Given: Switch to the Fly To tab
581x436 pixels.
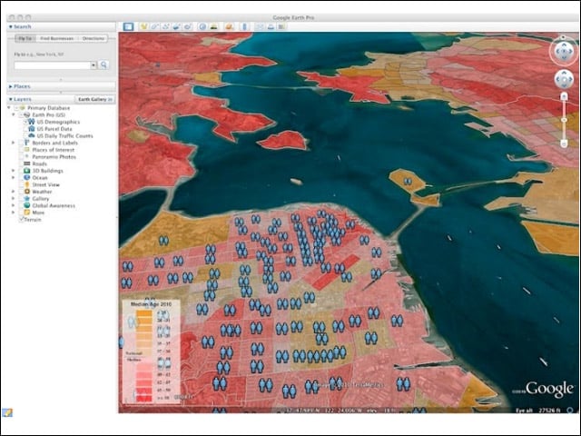Looking at the screenshot, I should (x=25, y=38).
